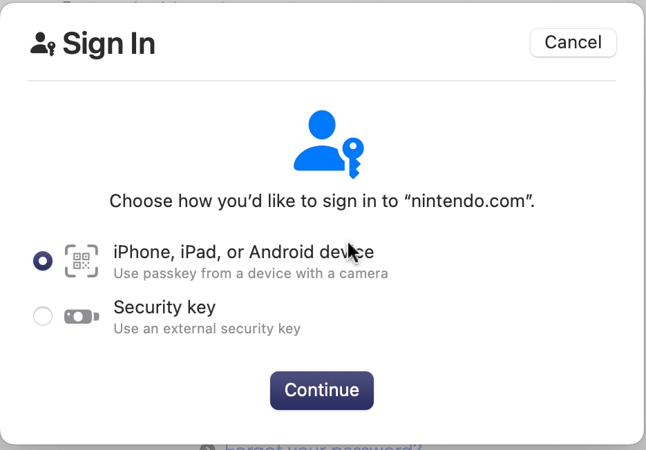Screen dimensions: 646x450
Task: Click the Cancel button
Action: point(573,42)
